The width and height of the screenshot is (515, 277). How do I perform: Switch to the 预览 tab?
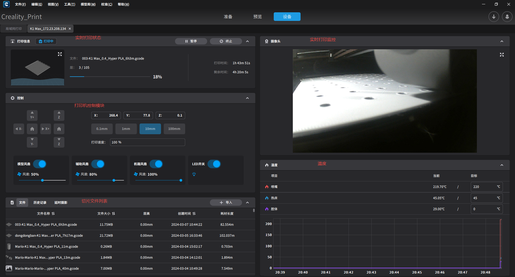[257, 17]
